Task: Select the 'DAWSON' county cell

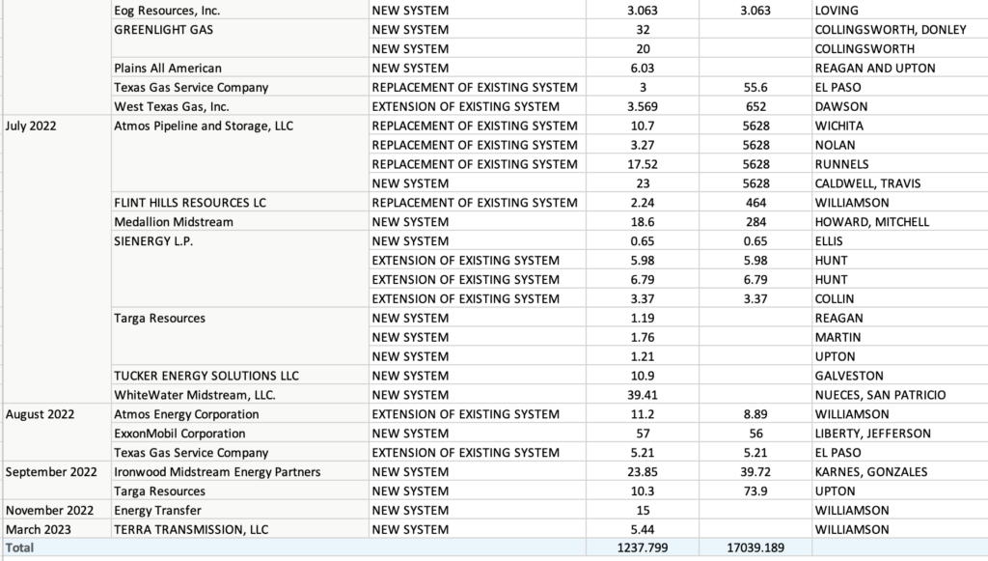Action: 900,106
